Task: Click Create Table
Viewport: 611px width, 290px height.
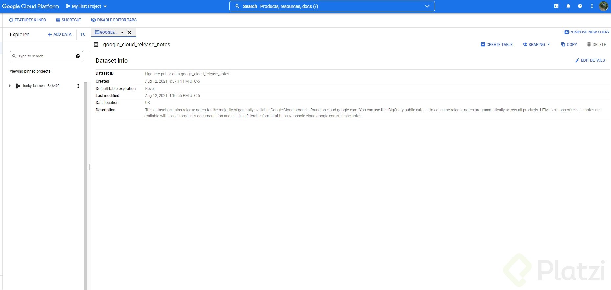Action: pos(497,45)
